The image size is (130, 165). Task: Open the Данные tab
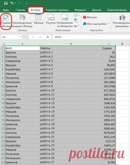point(97,10)
